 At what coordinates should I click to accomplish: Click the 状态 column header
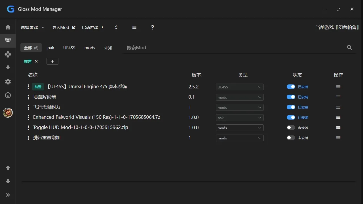pos(297,75)
